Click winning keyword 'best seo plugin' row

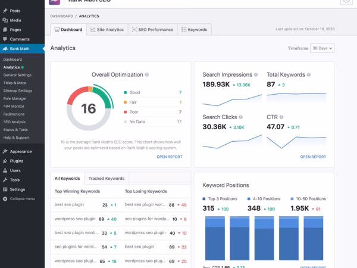click(x=86, y=205)
